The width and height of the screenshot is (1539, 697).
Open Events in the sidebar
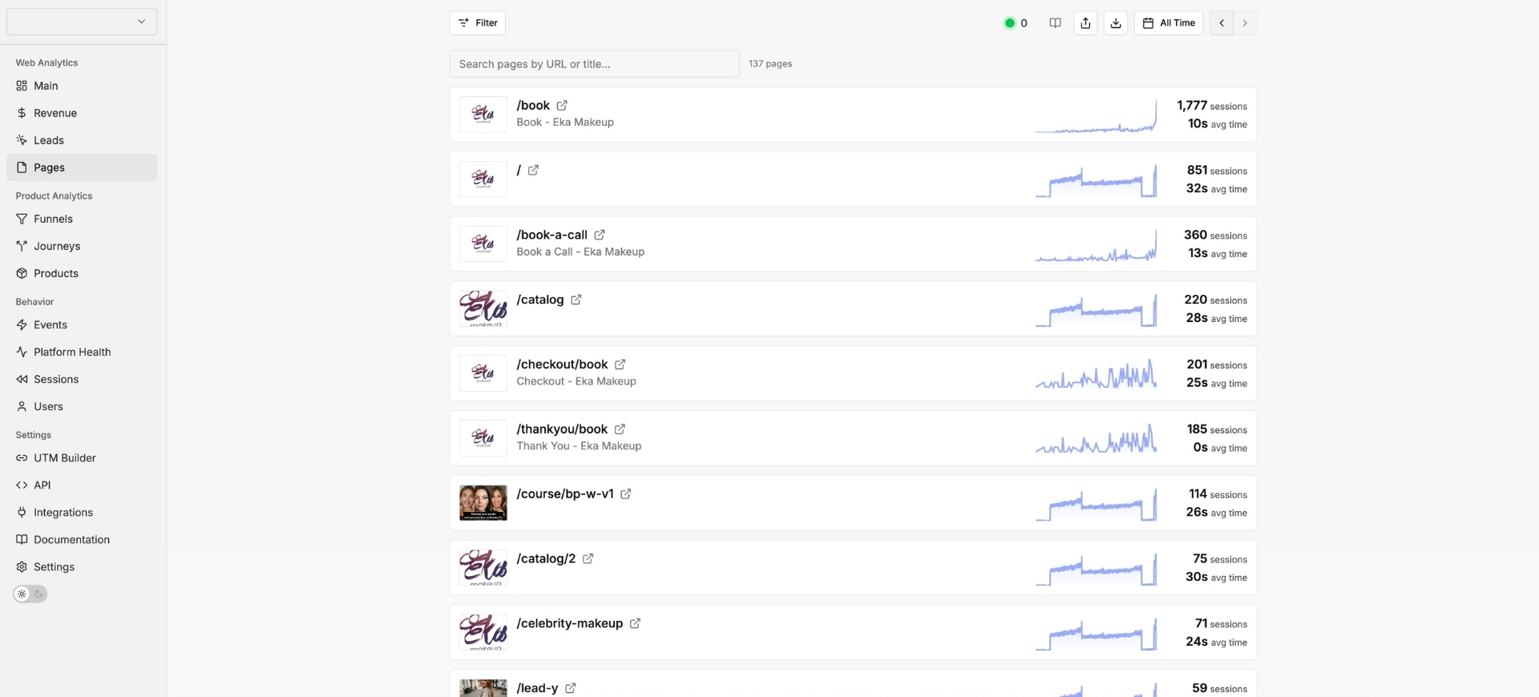click(x=82, y=325)
